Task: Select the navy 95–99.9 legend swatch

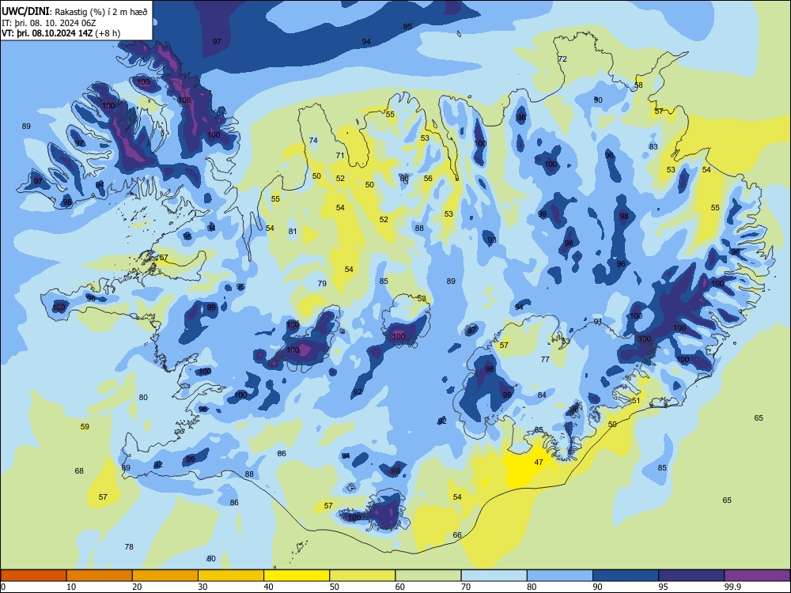Action: pos(691,576)
